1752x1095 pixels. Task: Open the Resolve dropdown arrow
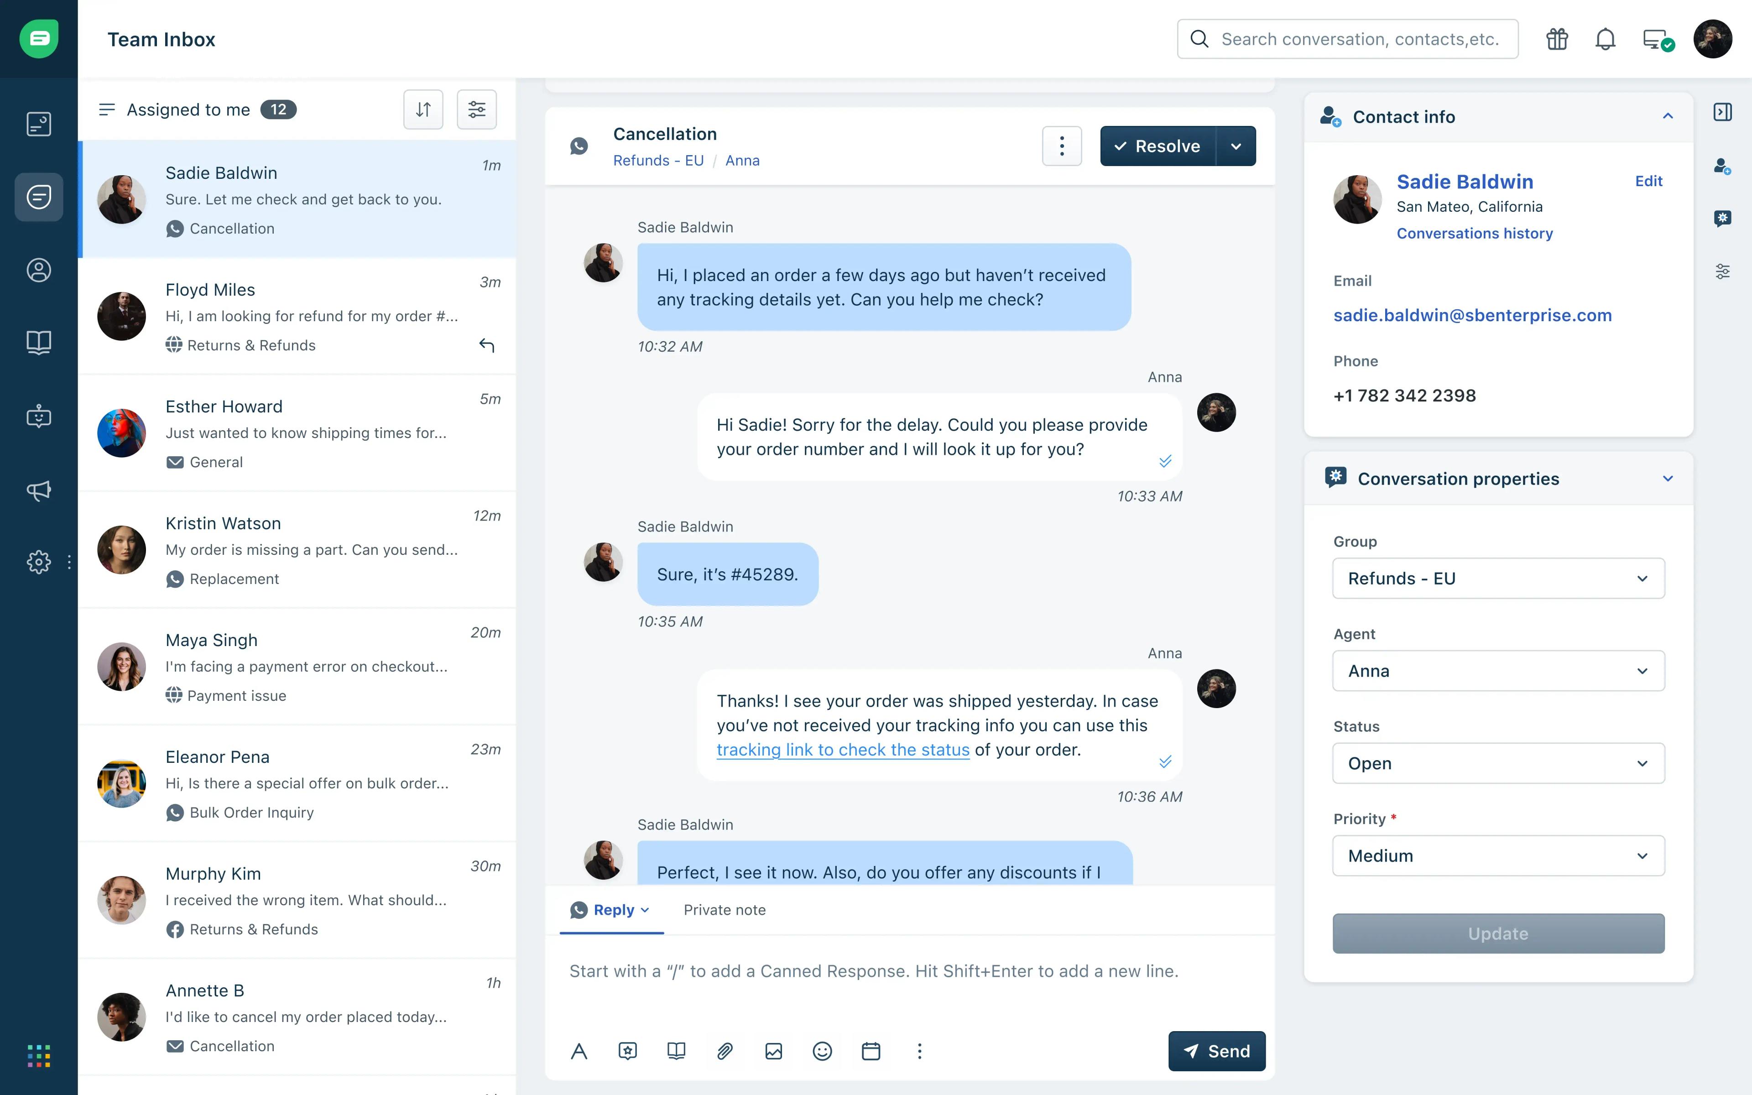click(x=1236, y=146)
